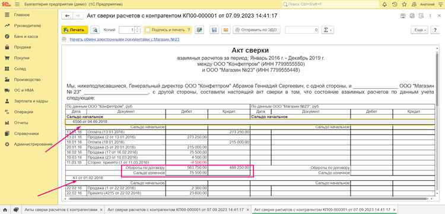Image resolution: width=445 pixels, height=214 pixels.
Task: Go to the home start page icon
Action: pyautogui.click(x=5, y=210)
